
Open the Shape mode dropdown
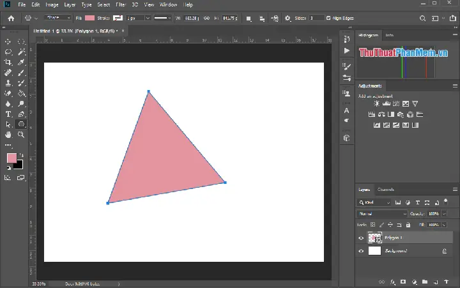[57, 18]
